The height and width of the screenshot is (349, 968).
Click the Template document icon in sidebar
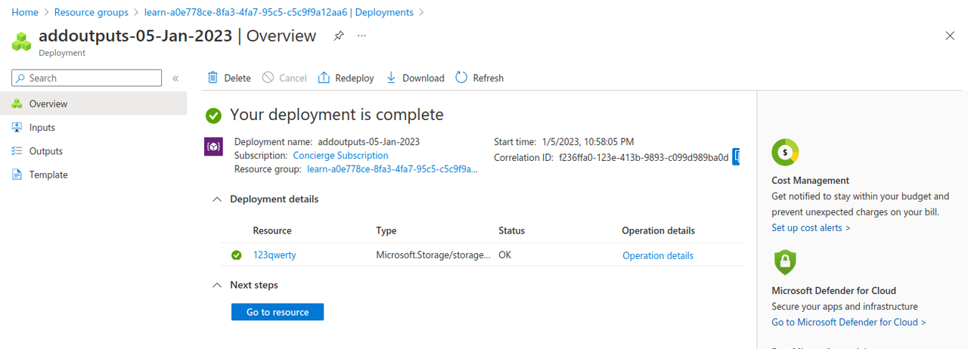[17, 174]
